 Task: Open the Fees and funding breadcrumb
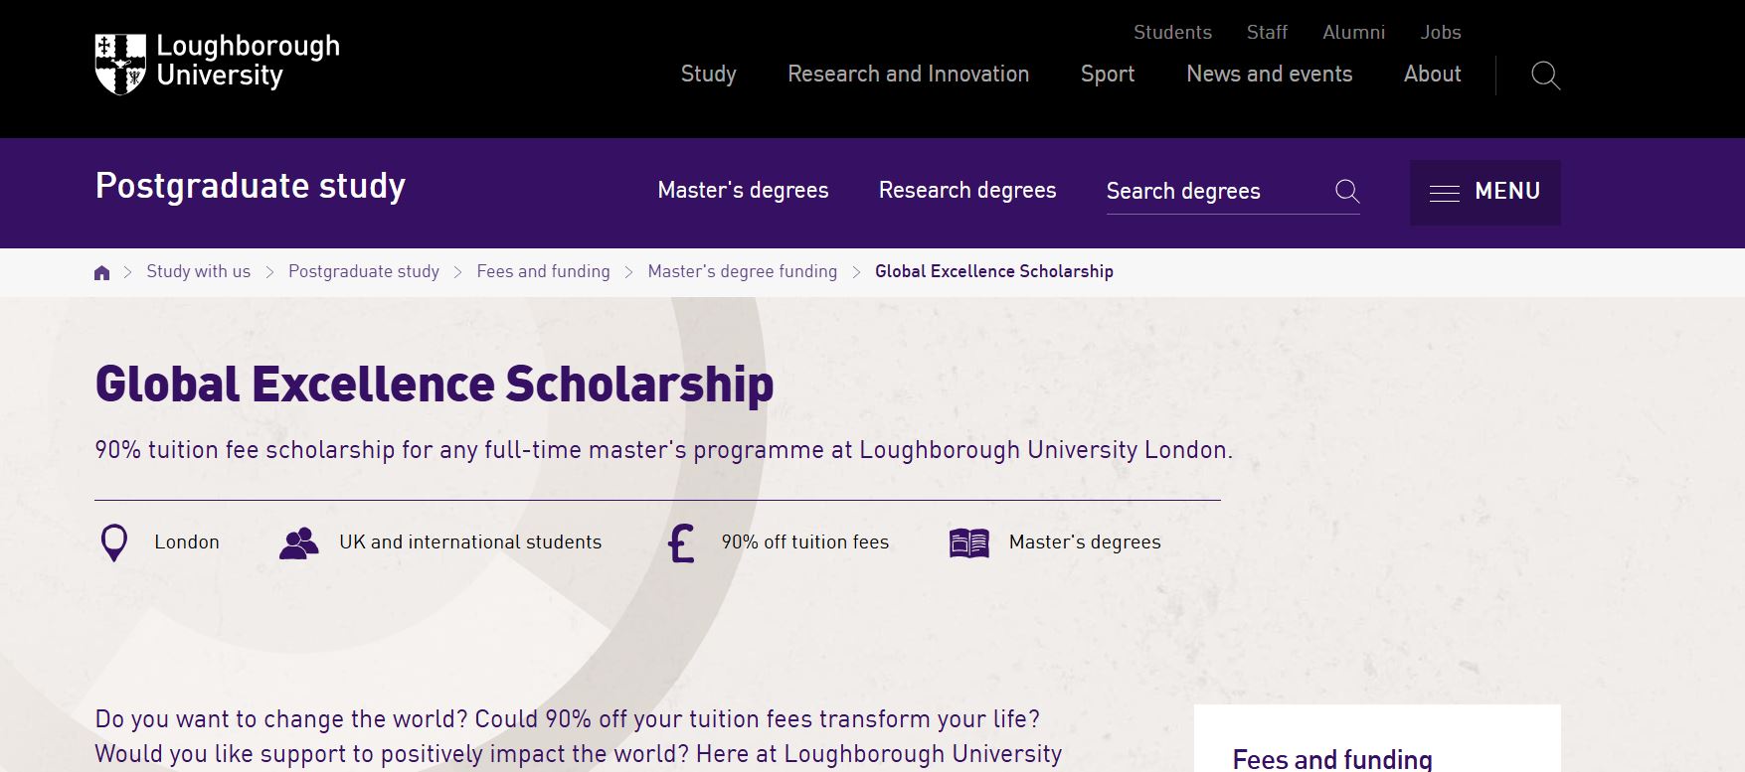[x=543, y=272]
